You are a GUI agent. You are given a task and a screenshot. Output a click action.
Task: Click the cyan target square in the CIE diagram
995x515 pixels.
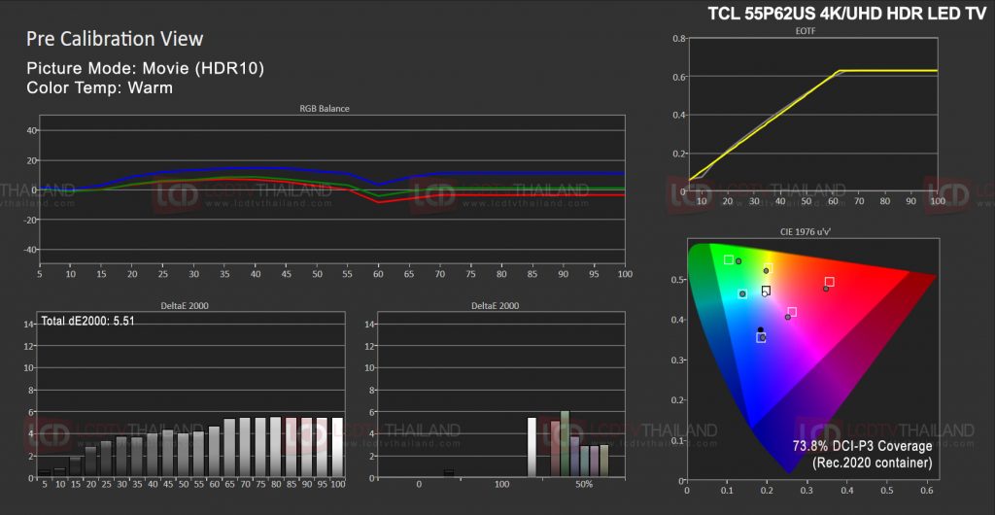click(x=742, y=293)
